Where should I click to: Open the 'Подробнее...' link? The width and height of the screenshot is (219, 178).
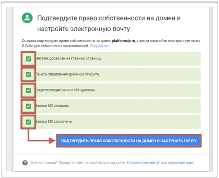tap(100, 46)
